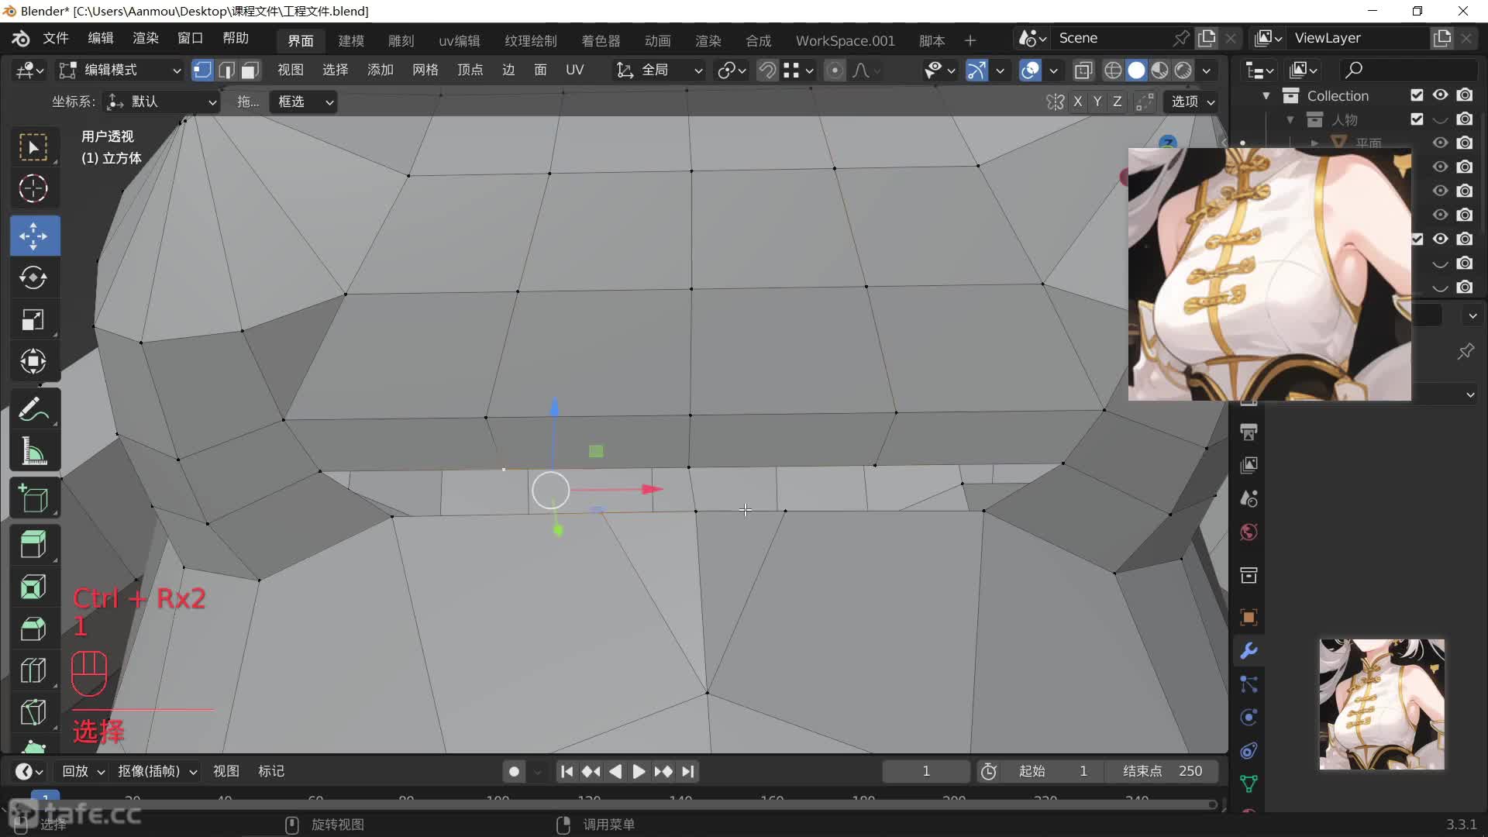Select the Loop Cut tool
Viewport: 1488px width, 837px height.
[x=33, y=670]
